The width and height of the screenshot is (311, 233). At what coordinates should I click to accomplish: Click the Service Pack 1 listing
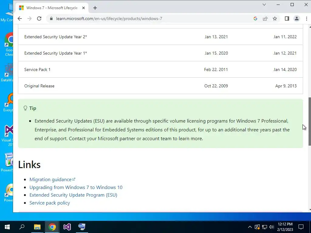tap(37, 70)
